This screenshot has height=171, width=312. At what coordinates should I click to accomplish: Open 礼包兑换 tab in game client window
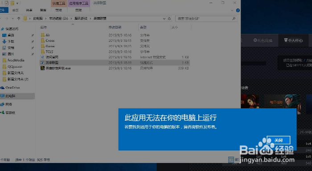[263, 41]
